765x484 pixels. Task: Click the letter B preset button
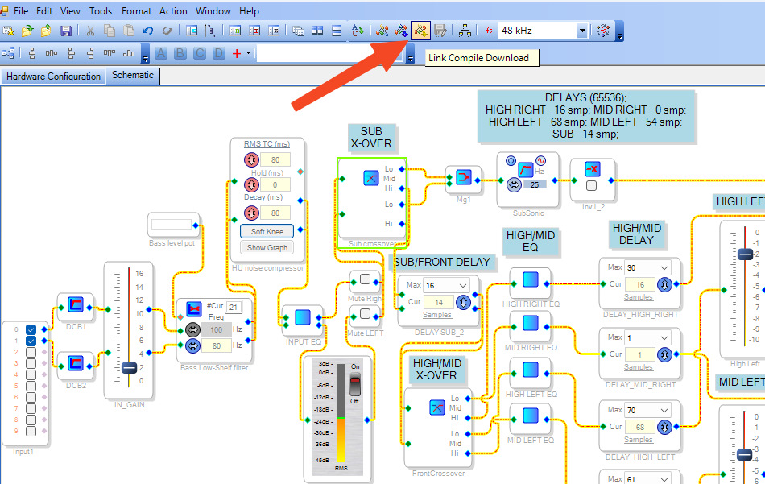coord(180,53)
